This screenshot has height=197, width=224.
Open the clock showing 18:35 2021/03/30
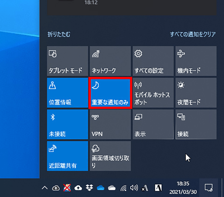click(x=183, y=188)
